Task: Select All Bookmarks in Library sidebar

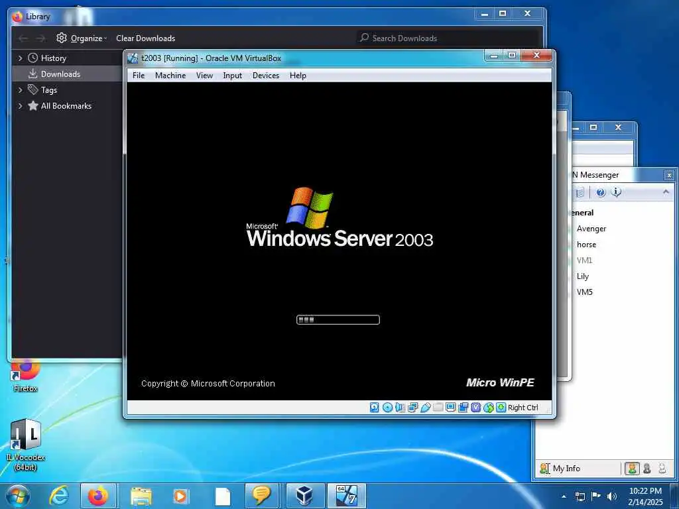Action: point(60,106)
